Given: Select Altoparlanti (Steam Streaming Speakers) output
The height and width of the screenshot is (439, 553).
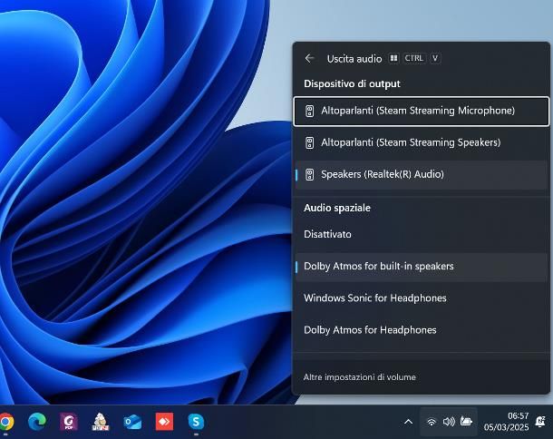Looking at the screenshot, I should pyautogui.click(x=422, y=142).
